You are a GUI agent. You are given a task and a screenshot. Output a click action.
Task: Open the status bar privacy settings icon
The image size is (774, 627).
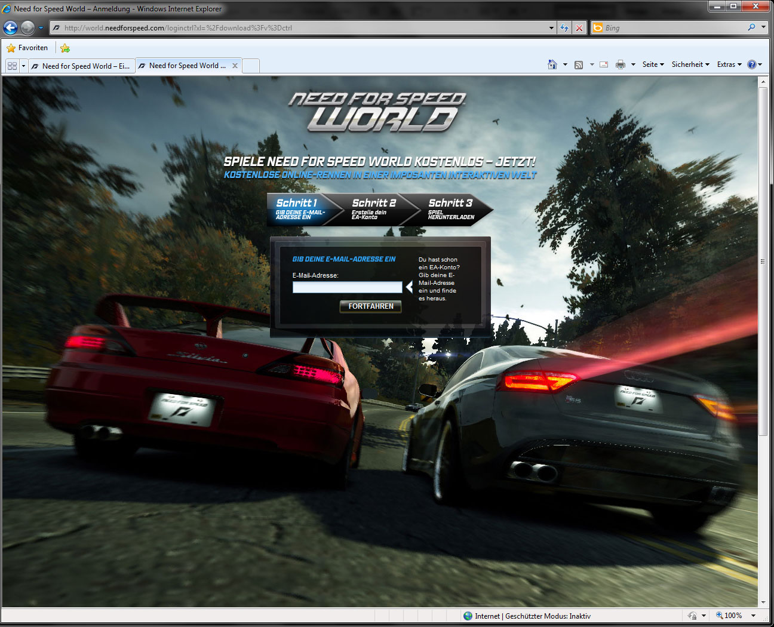tap(693, 616)
